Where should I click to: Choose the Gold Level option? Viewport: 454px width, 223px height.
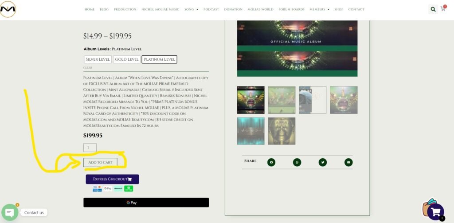pyautogui.click(x=127, y=59)
